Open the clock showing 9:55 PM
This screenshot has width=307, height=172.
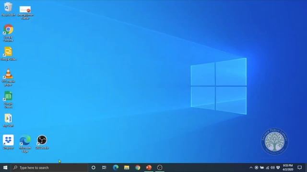click(288, 168)
